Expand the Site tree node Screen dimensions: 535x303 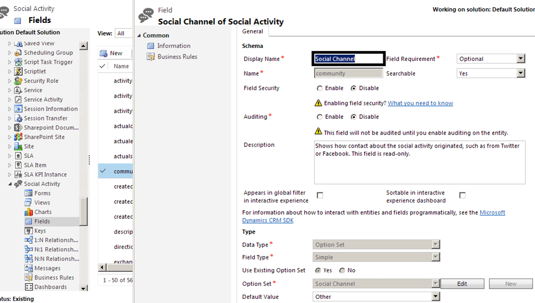9,147
